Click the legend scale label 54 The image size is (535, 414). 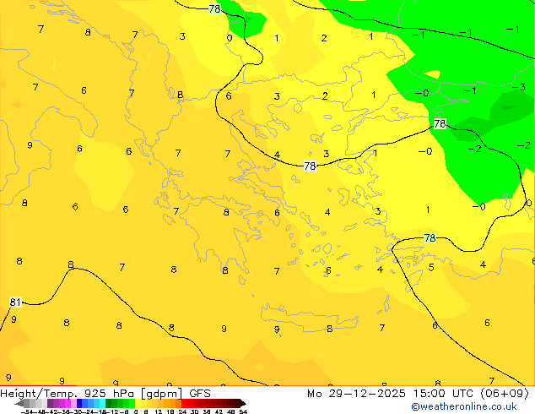pyautogui.click(x=243, y=412)
